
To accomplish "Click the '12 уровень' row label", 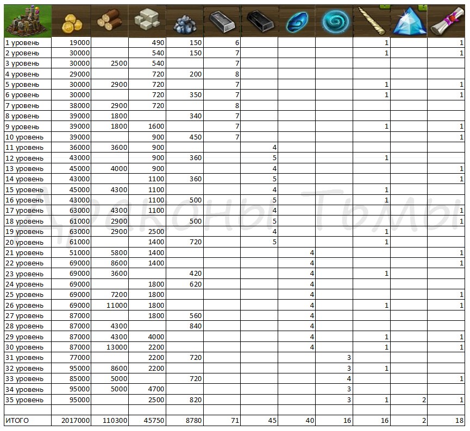I will tap(24, 159).
